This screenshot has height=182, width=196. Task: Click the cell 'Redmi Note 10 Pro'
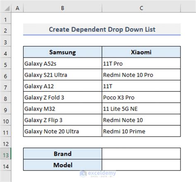[141, 75]
